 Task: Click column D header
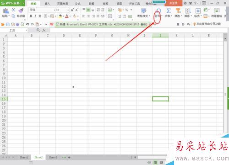[x=64, y=36]
